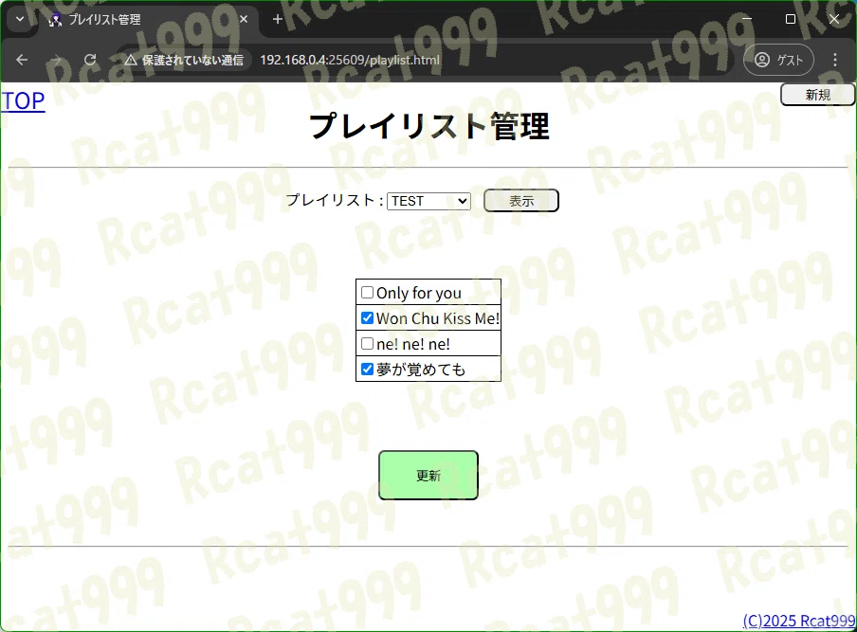The width and height of the screenshot is (857, 632).
Task: Open the ゲスト profile button
Action: (778, 60)
